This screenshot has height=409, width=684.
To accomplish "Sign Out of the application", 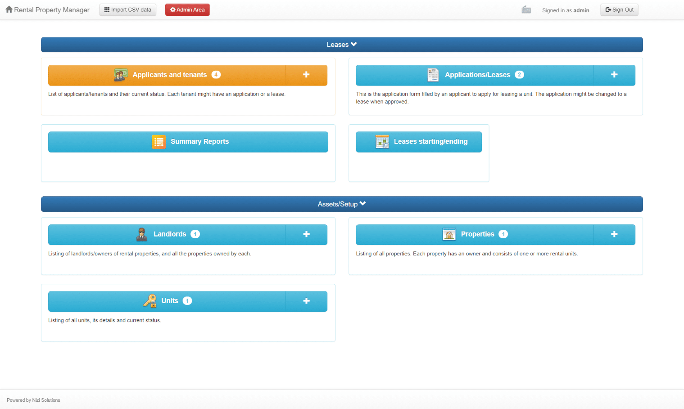I will (619, 9).
